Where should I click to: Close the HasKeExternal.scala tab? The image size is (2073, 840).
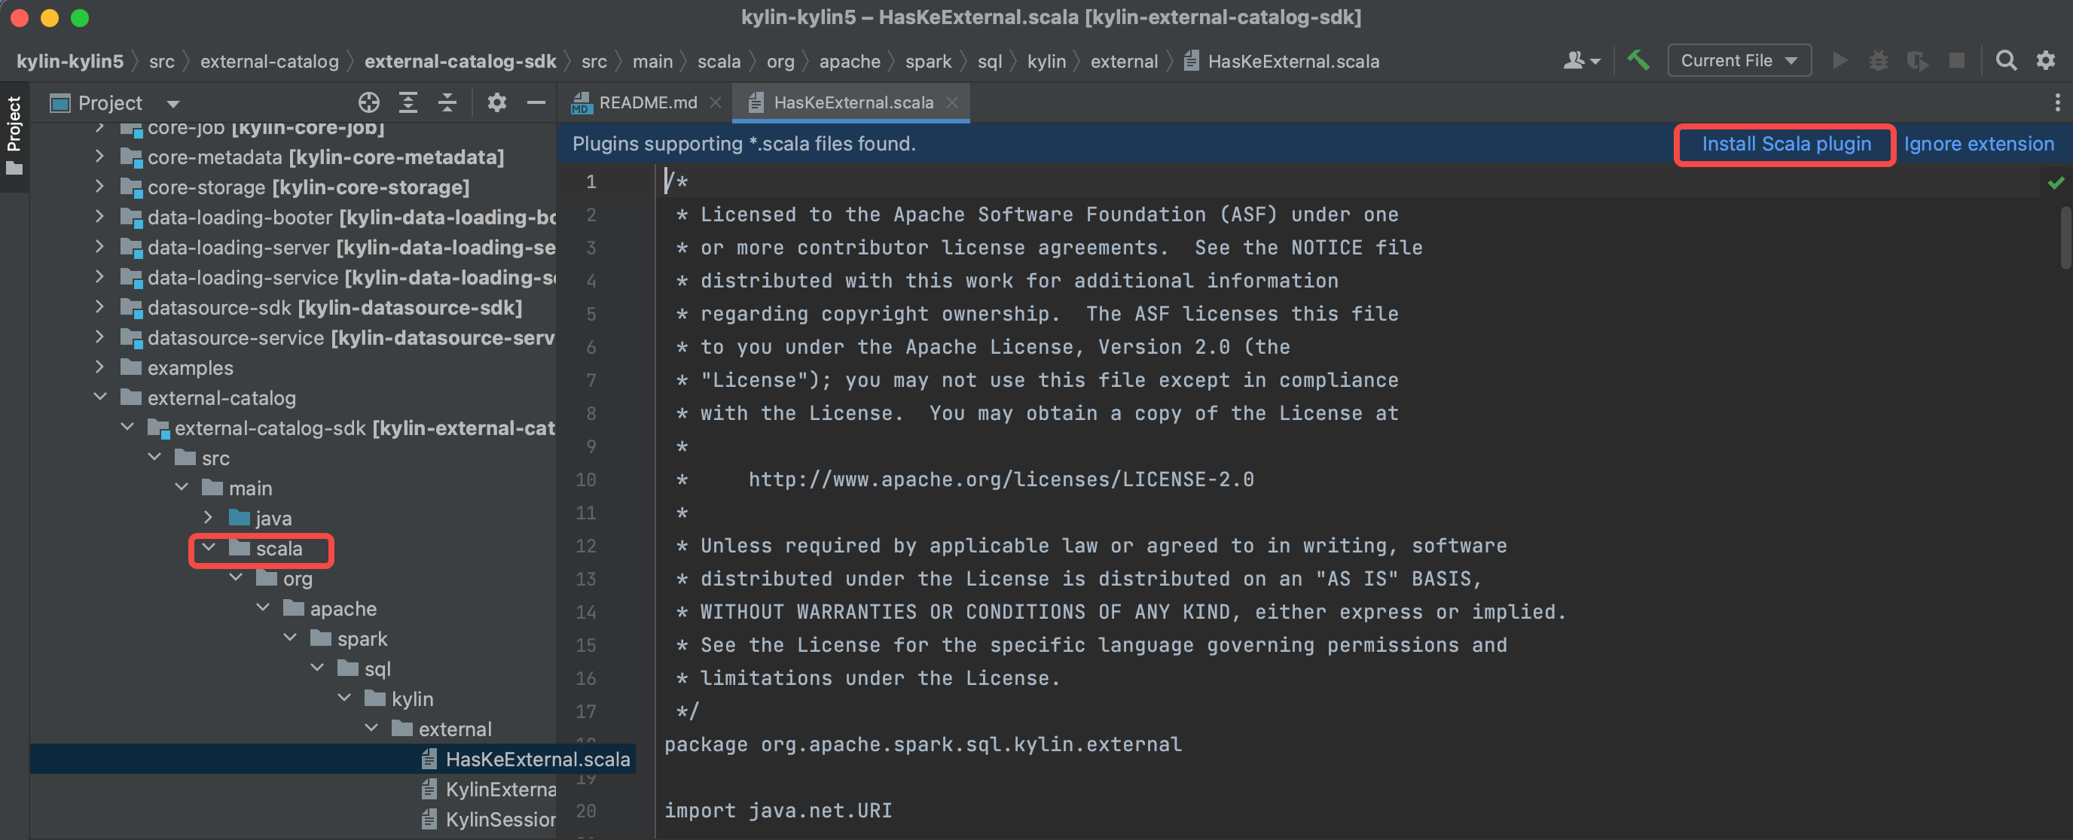click(x=952, y=102)
